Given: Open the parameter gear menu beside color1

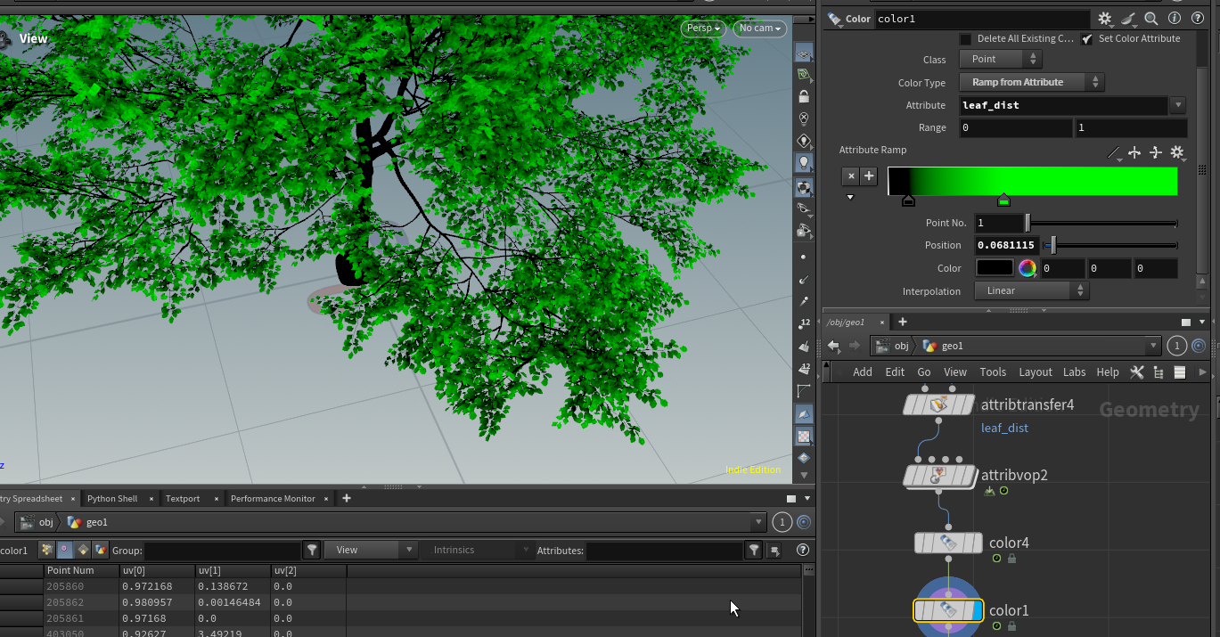Looking at the screenshot, I should (1105, 19).
